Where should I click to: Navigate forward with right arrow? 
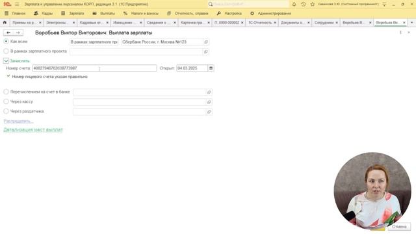18,32
